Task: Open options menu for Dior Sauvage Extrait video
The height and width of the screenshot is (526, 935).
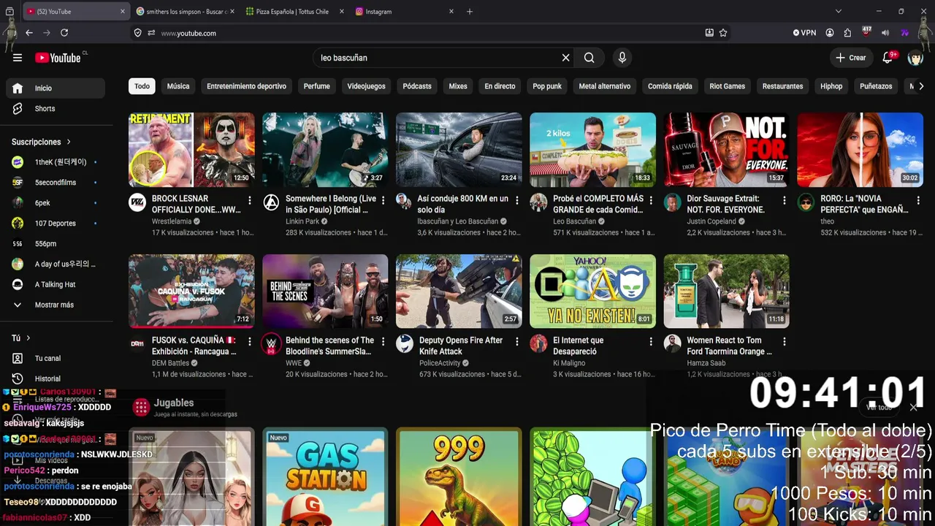Action: tap(785, 200)
